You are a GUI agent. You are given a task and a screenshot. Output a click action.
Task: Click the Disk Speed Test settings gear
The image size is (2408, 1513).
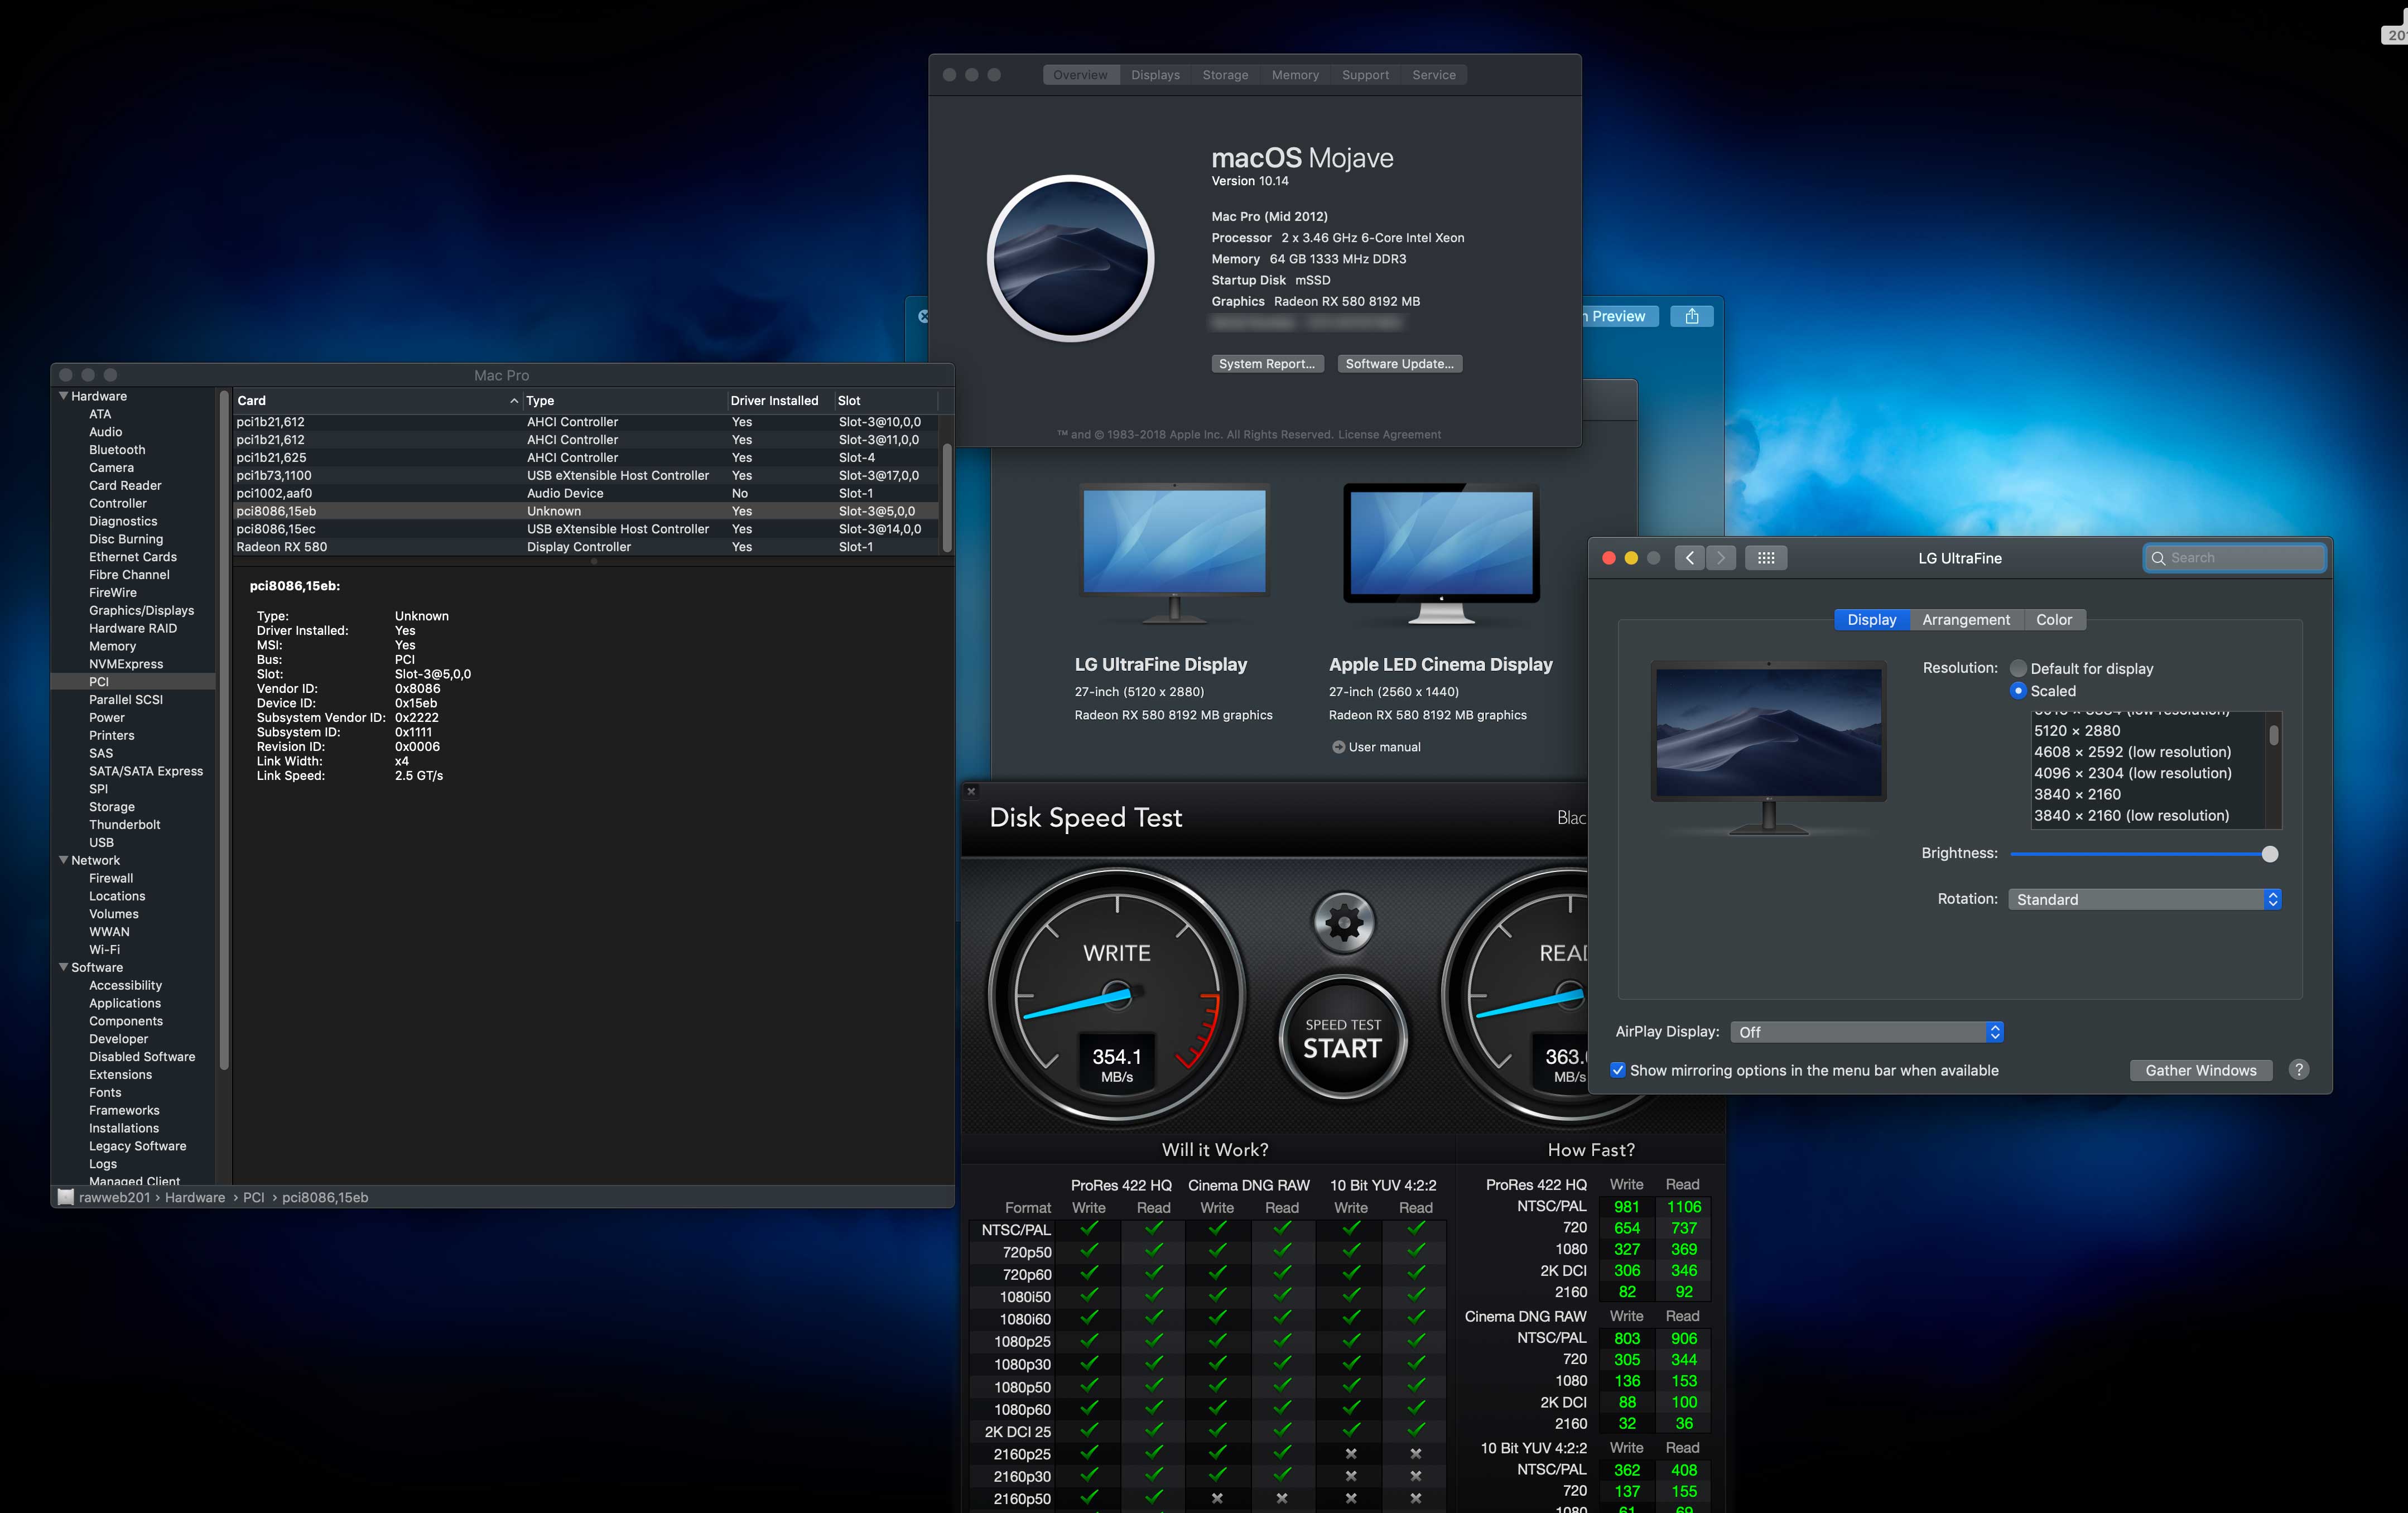[x=1343, y=922]
